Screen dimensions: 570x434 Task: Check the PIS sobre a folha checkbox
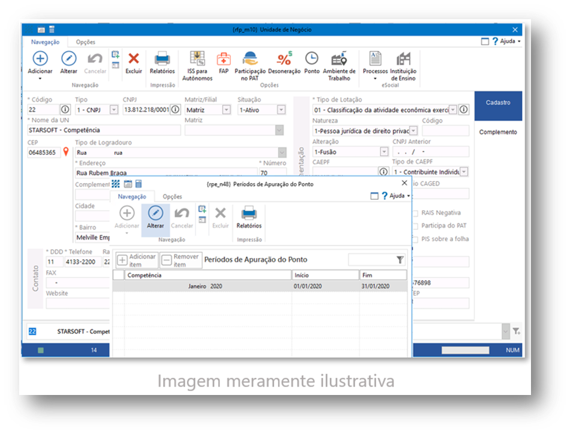coord(415,239)
